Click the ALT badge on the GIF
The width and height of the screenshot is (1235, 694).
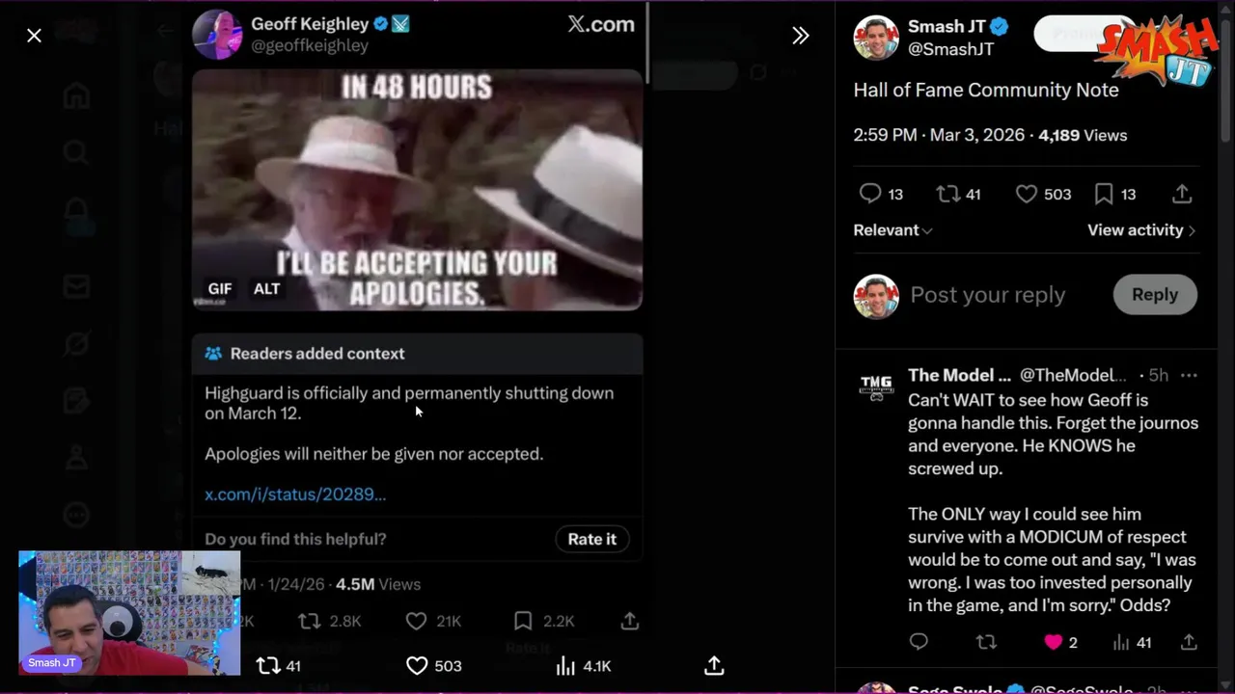266,288
